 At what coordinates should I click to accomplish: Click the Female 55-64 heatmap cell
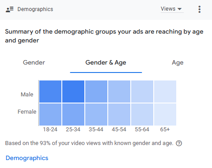point(142,115)
